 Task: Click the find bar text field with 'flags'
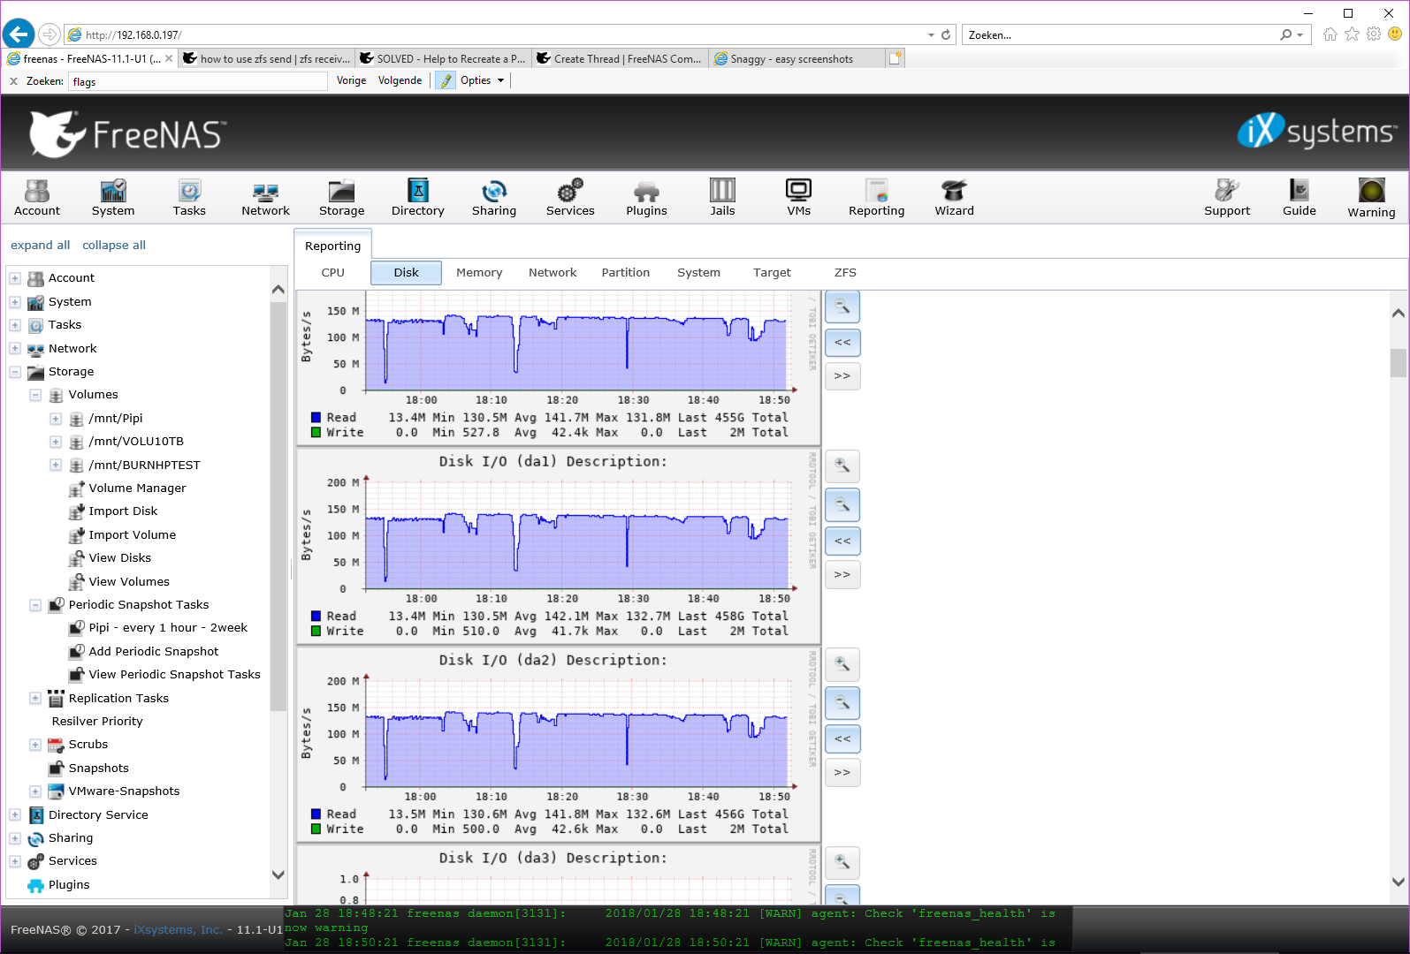pos(198,81)
